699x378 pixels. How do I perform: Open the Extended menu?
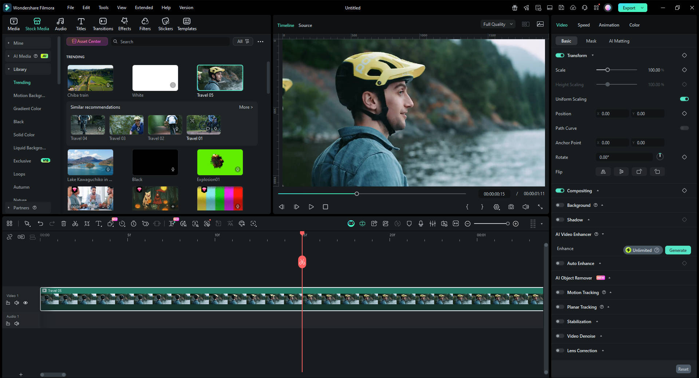pos(143,7)
